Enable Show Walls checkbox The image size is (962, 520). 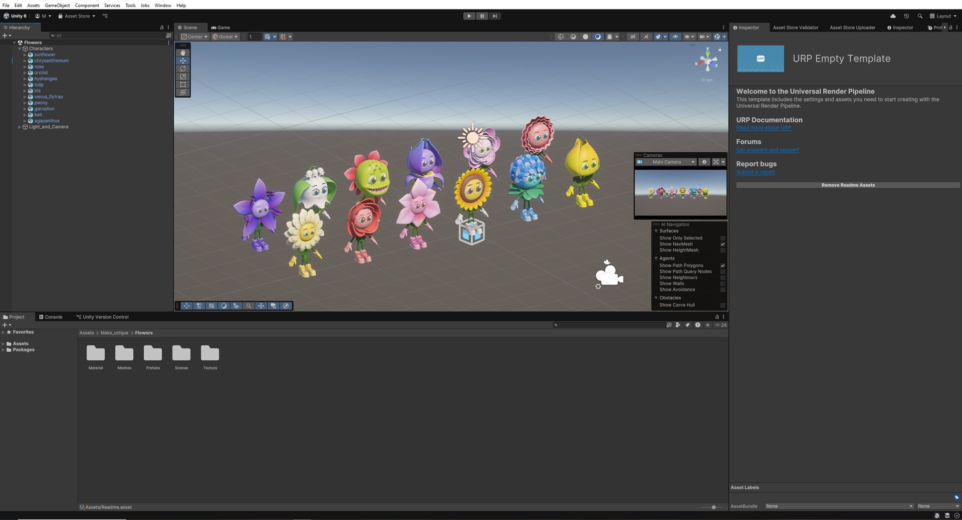[723, 284]
